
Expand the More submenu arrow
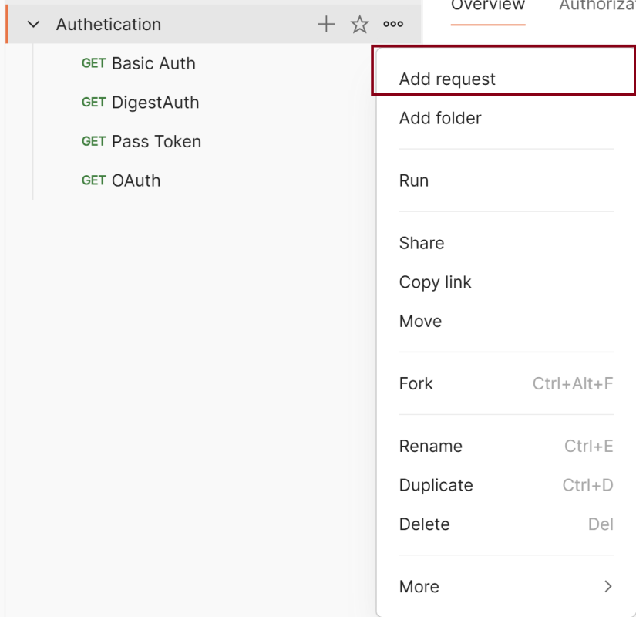(607, 586)
